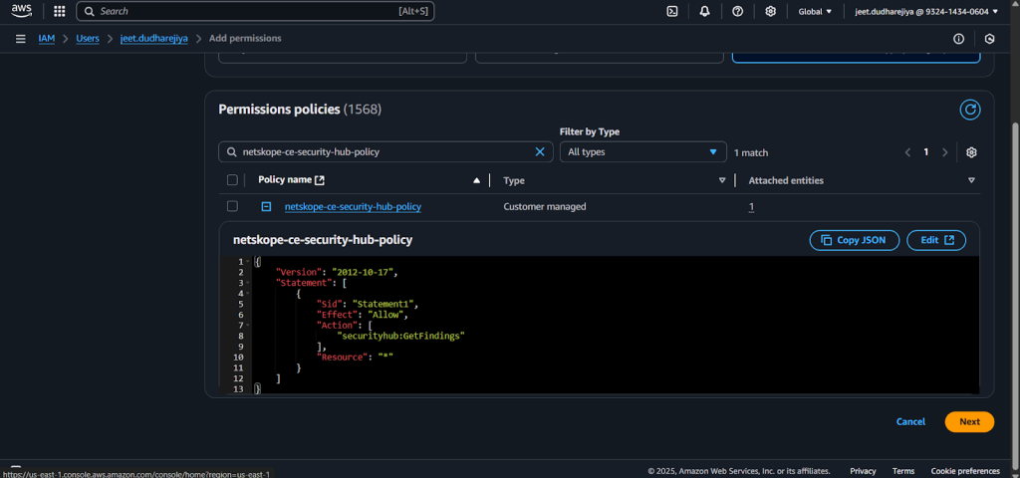Go to the previous results page
Screen dimensions: 1020x478
[x=908, y=152]
